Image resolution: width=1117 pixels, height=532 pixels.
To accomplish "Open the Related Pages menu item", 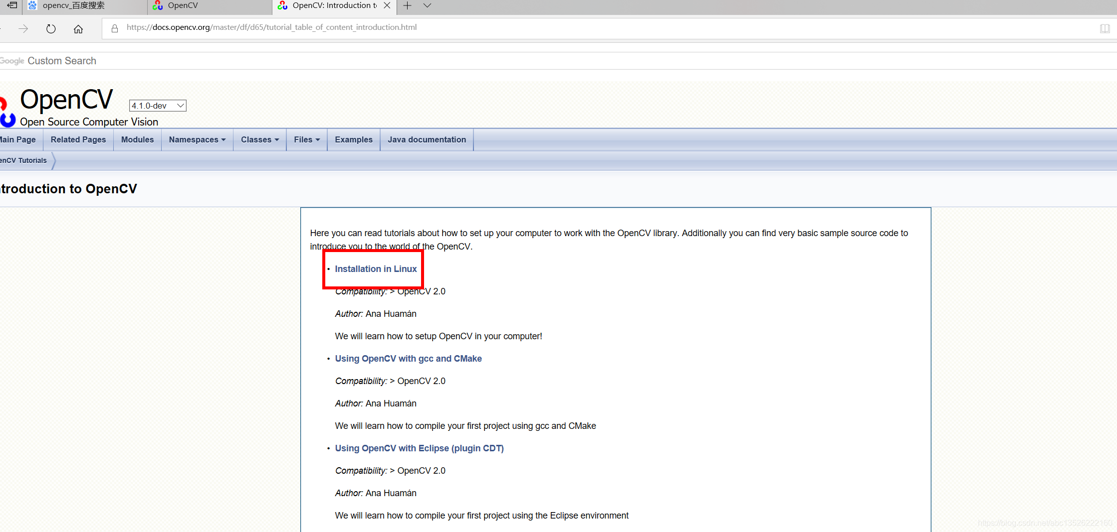I will pos(78,139).
